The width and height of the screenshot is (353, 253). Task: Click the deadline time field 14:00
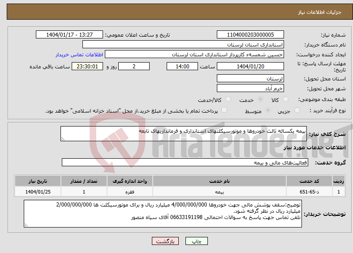[x=182, y=66]
